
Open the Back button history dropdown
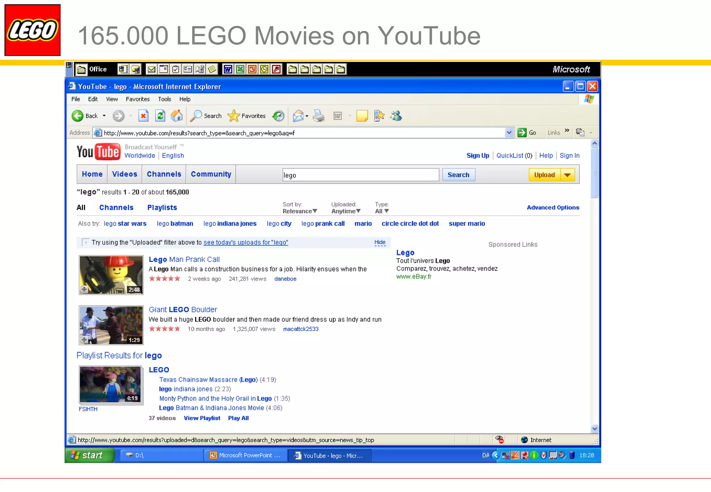104,116
